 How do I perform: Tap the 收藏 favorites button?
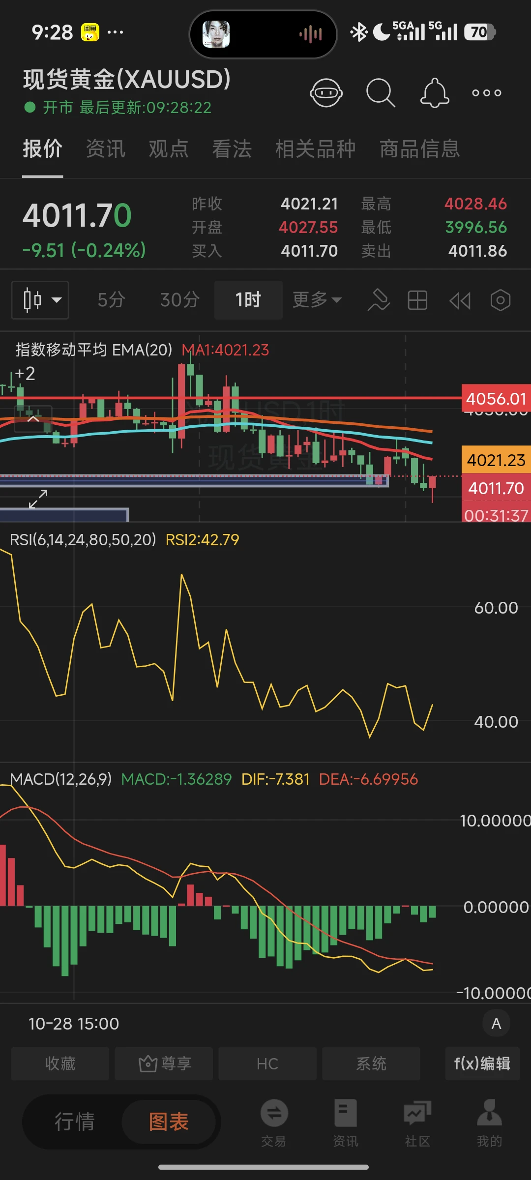60,1064
